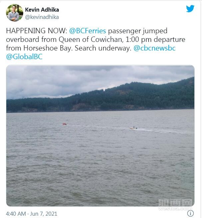Follow the @cbcnewsbc mention link
Viewport: 202px width, 218px height.
pos(154,48)
